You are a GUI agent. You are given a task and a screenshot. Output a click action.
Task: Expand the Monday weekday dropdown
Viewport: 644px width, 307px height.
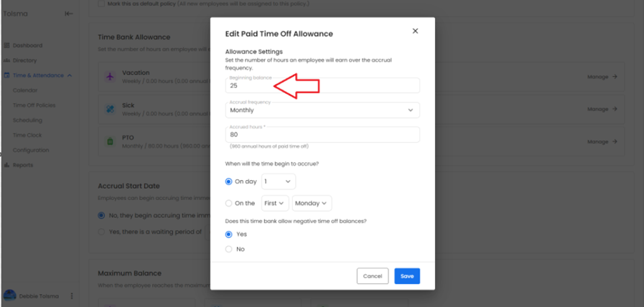pyautogui.click(x=312, y=204)
